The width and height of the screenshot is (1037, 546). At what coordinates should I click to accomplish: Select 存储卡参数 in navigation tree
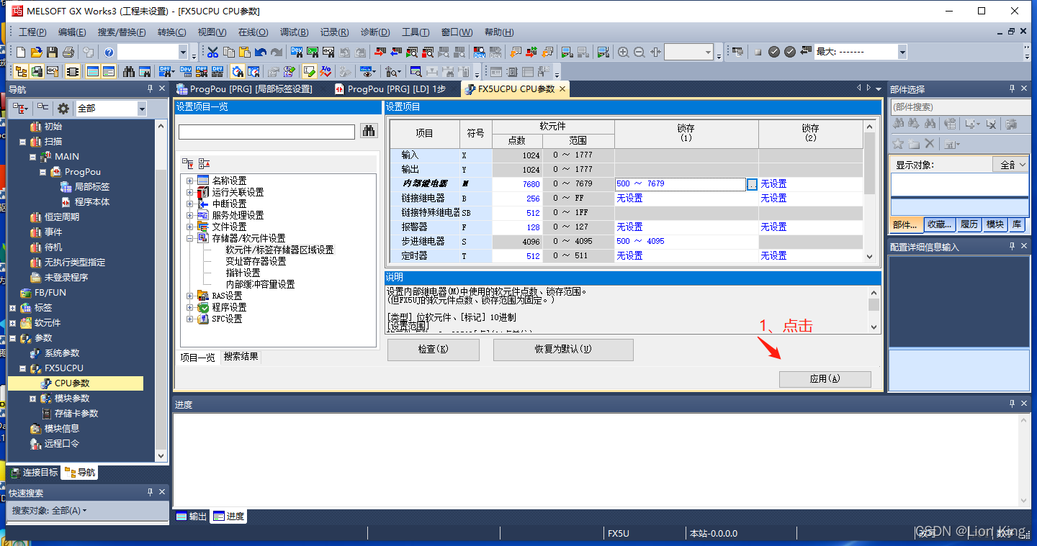[76, 414]
